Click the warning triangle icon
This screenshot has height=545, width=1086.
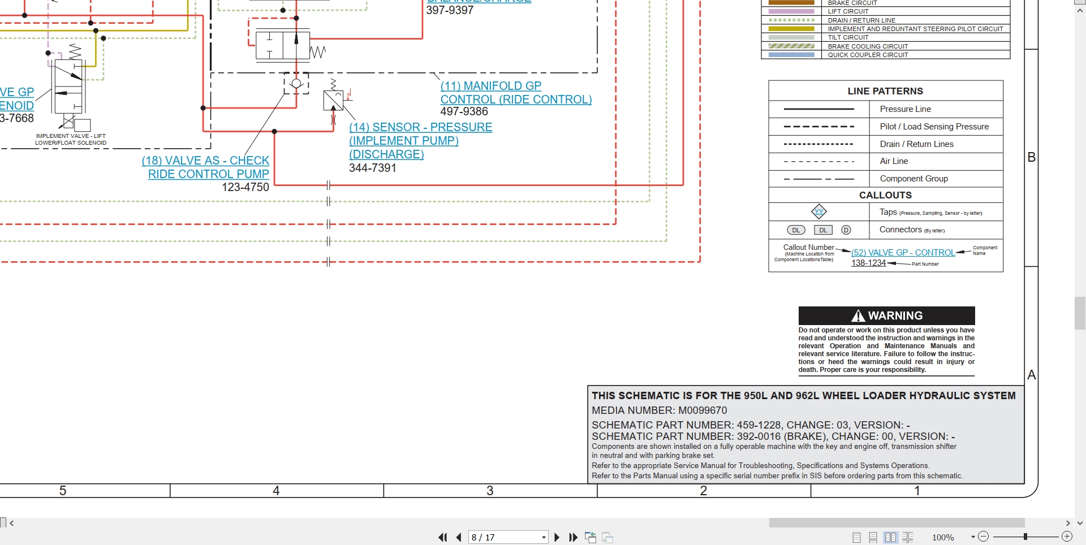coord(858,315)
